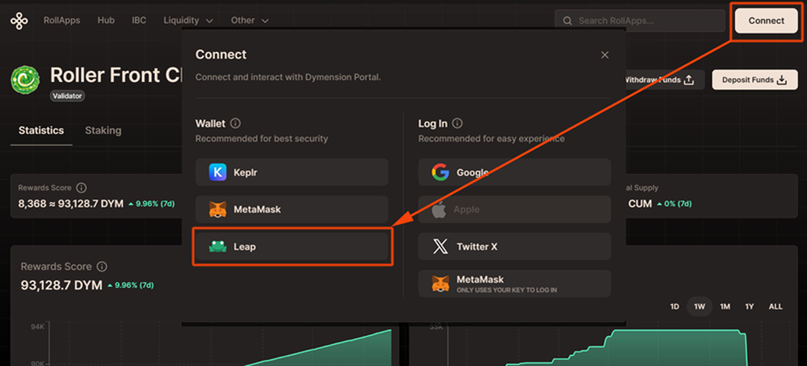This screenshot has height=366, width=807.
Task: Select the ALL chart range
Action: point(776,307)
